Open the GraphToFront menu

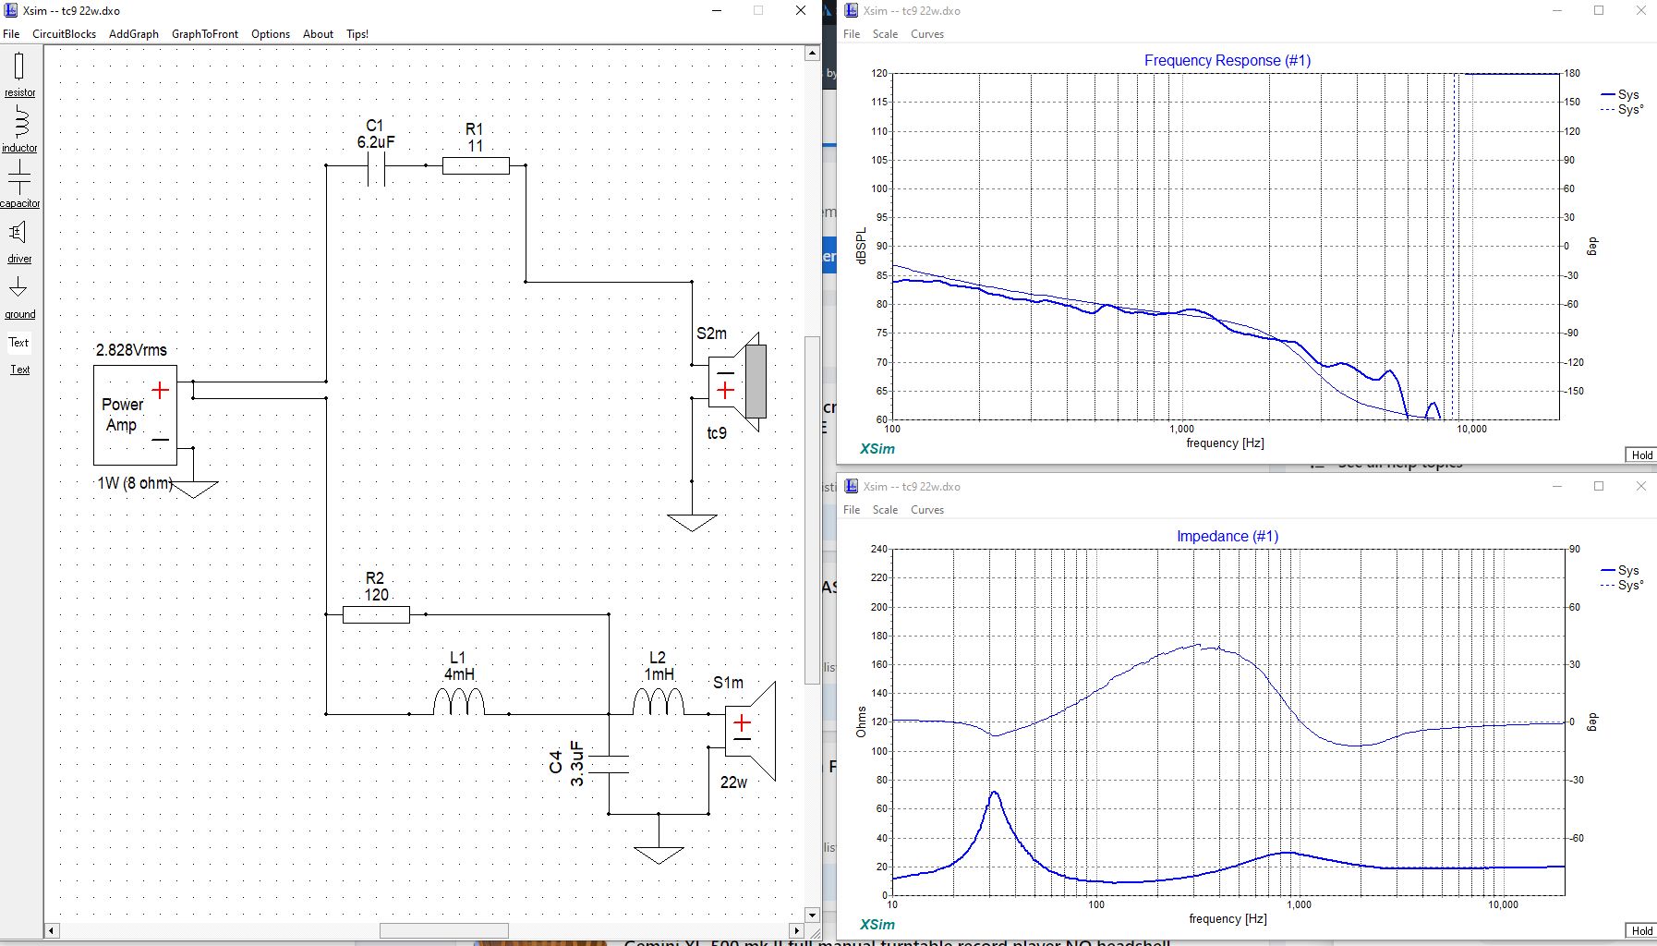tap(205, 34)
